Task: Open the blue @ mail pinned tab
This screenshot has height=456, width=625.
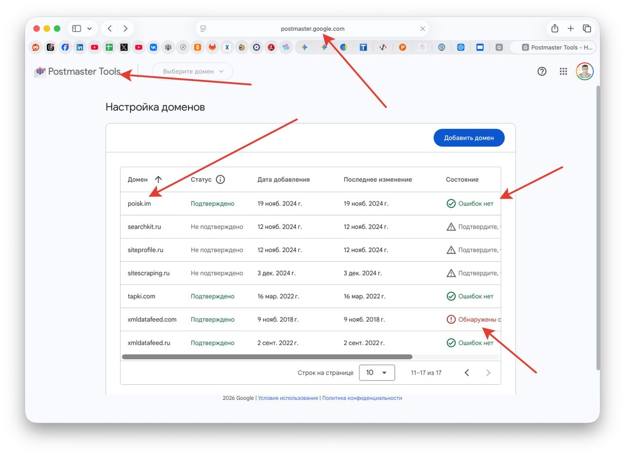Action: pos(461,47)
